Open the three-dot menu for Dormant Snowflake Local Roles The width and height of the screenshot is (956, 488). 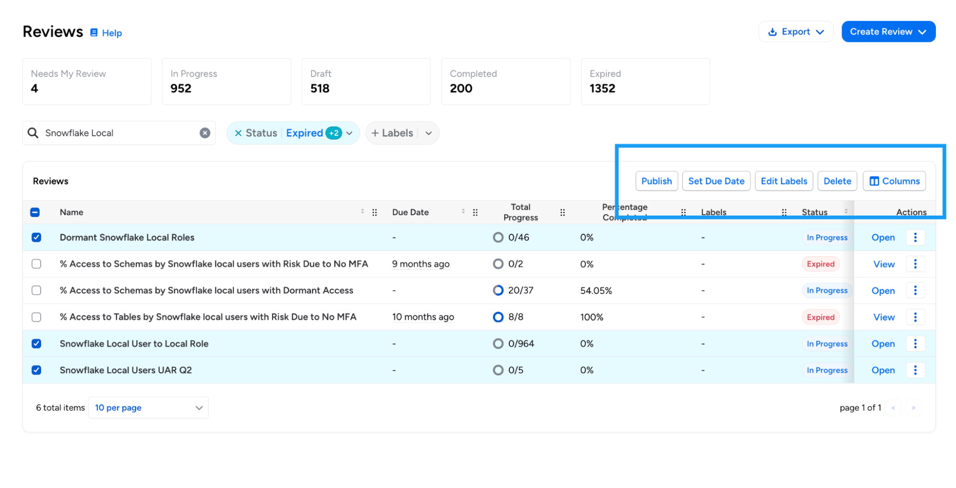(x=915, y=238)
